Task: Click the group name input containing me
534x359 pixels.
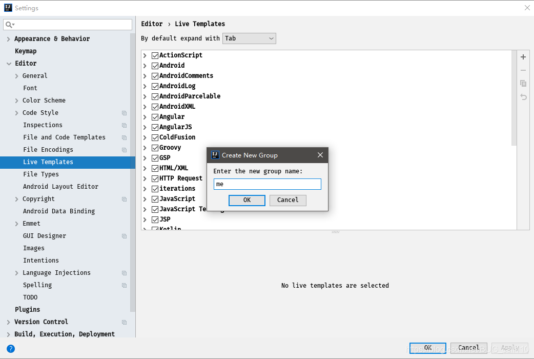Action: pyautogui.click(x=267, y=184)
